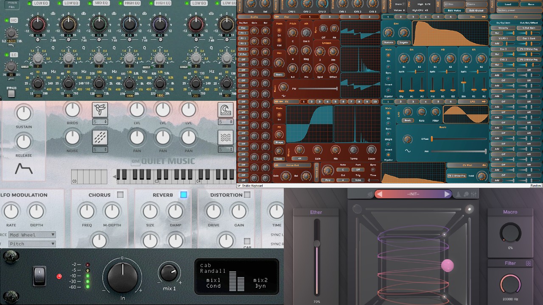Viewport: 543px width, 305px height.
Task: Enable the DISTORTION effect checkbox
Action: 247,195
